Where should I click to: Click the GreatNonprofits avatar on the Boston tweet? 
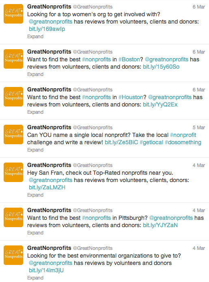[13, 59]
